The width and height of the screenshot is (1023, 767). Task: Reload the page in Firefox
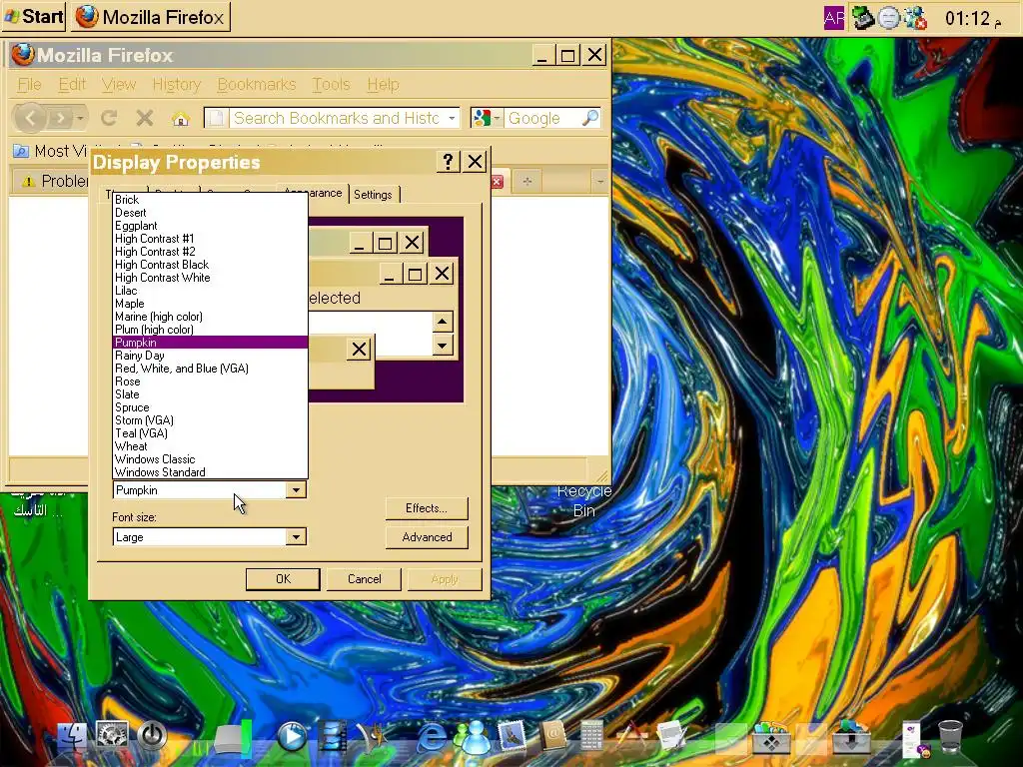click(x=109, y=118)
